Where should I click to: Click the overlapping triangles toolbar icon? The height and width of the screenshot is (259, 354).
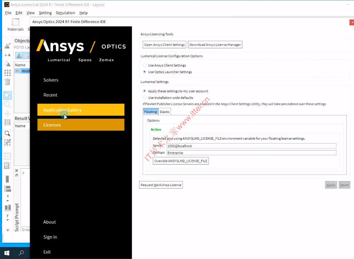pyautogui.click(x=7, y=64)
